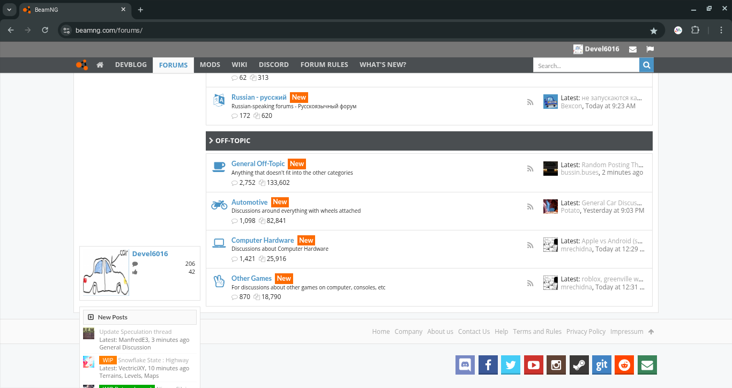Open a new browser tab with plus button
This screenshot has width=732, height=388.
coord(140,10)
